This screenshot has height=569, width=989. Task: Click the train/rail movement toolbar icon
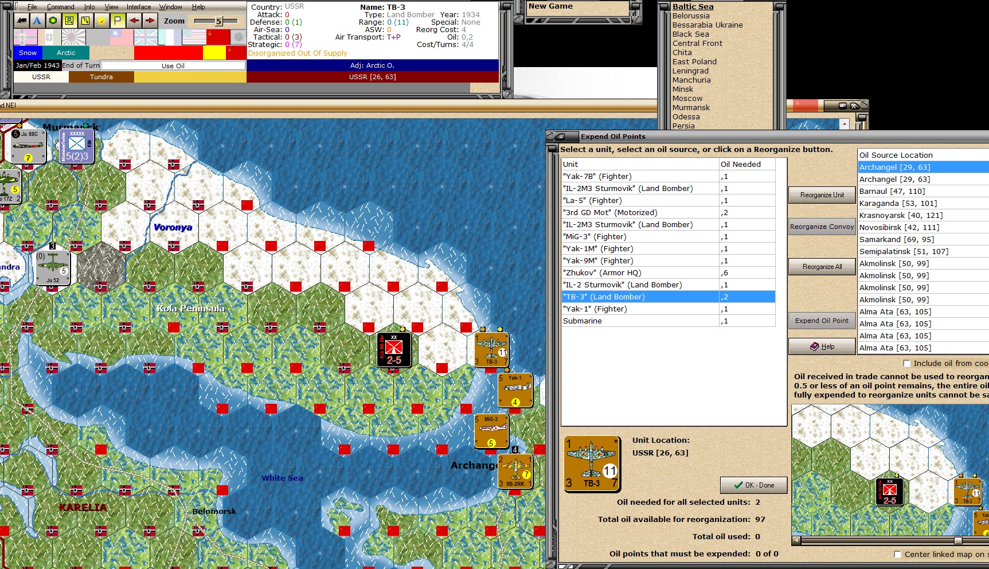pos(22,21)
